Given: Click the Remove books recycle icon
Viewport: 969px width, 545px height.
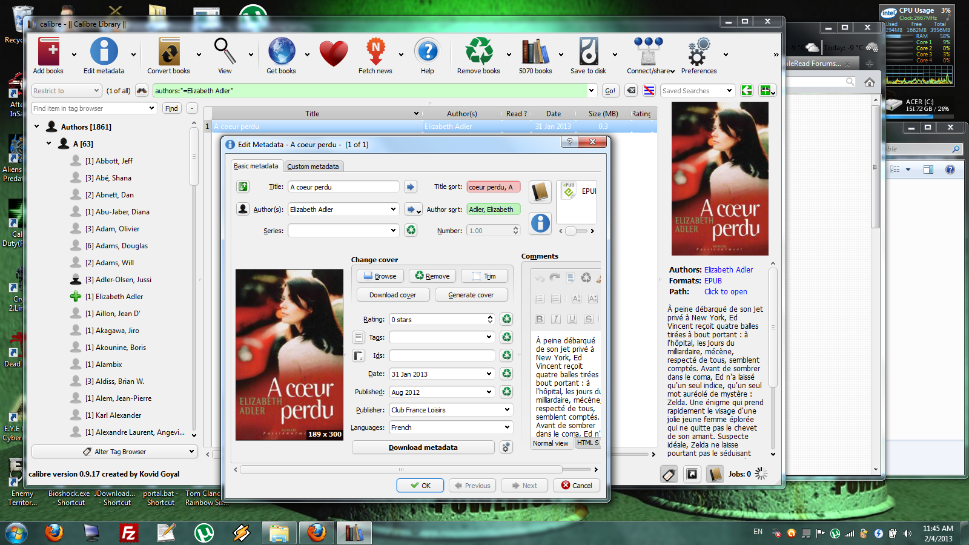Looking at the screenshot, I should pyautogui.click(x=478, y=52).
